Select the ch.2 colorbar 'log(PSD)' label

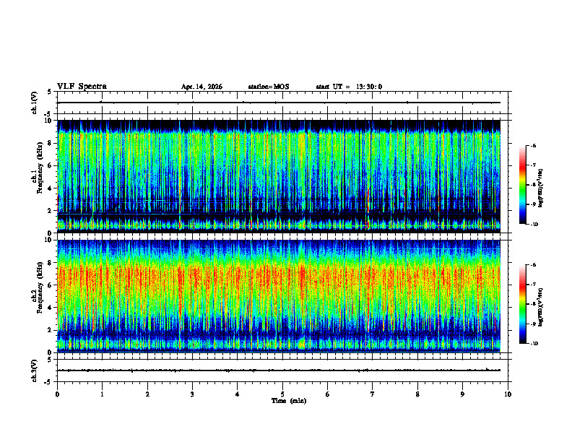pos(541,307)
